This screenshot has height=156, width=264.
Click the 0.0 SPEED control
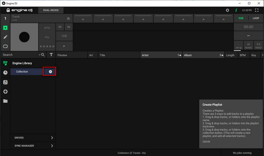[258, 46]
